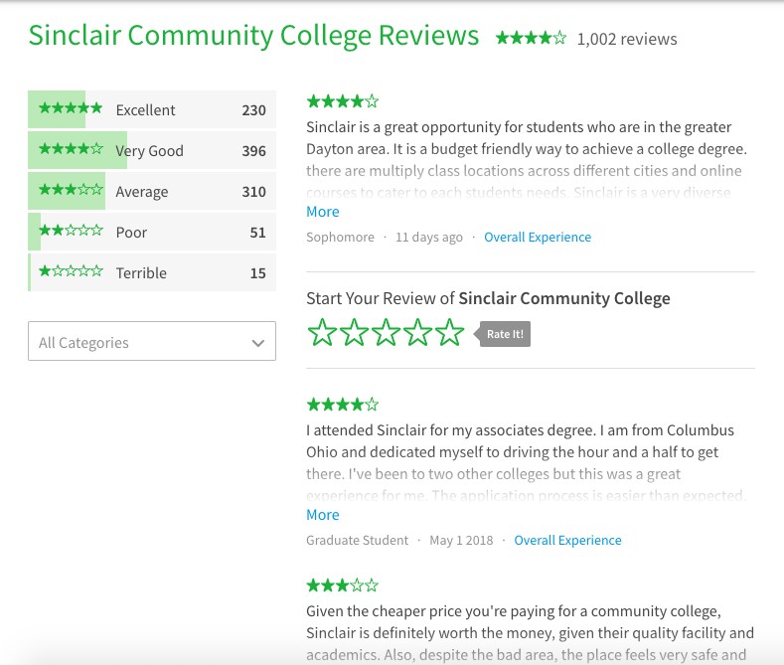The width and height of the screenshot is (784, 665).
Task: Open Overall Experience link on Graduate Student review
Action: 567,540
